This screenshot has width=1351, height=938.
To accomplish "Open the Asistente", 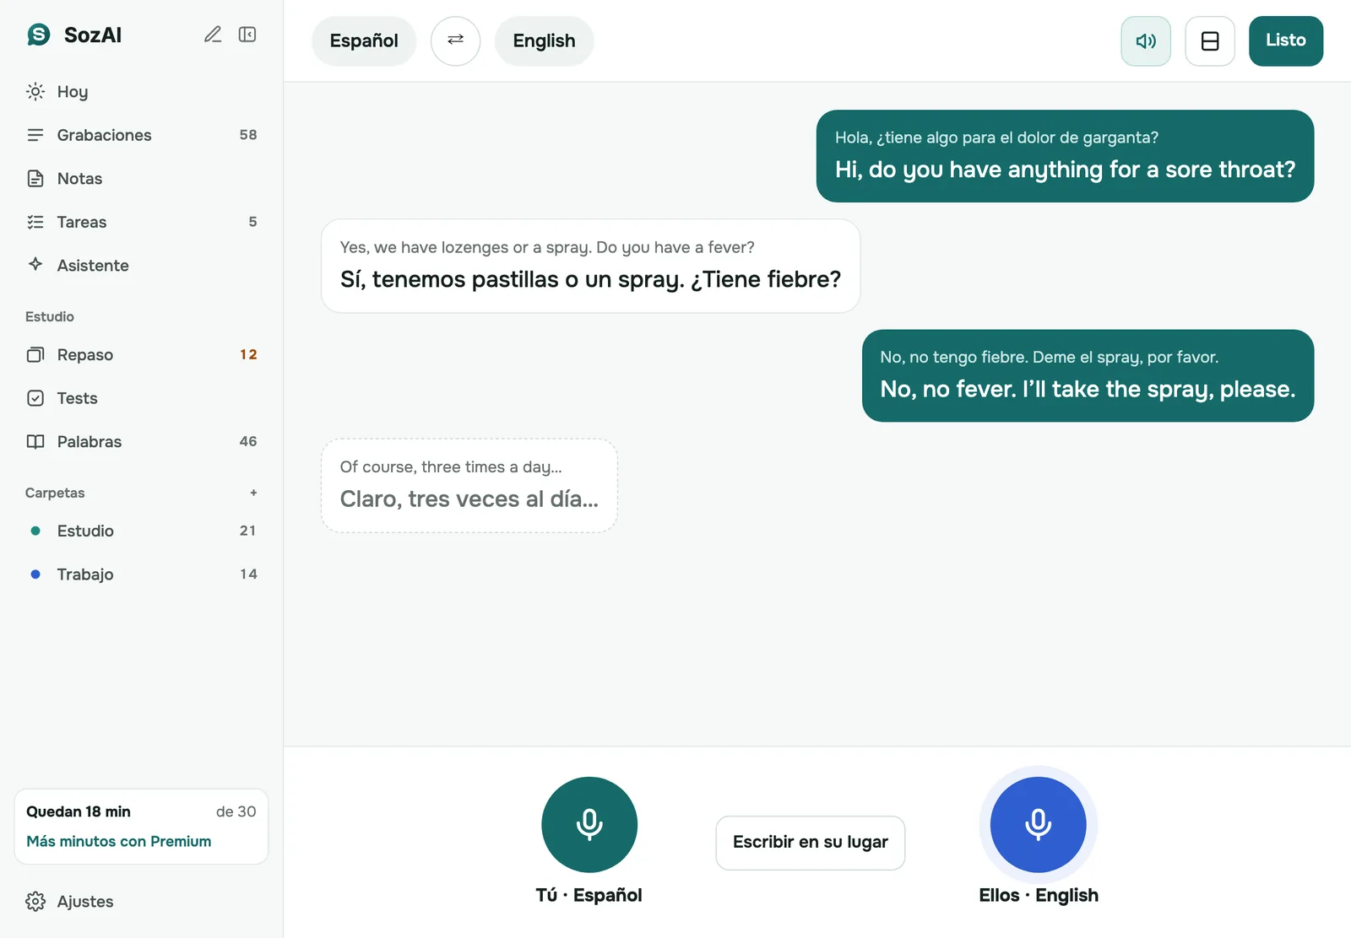I will pos(142,265).
